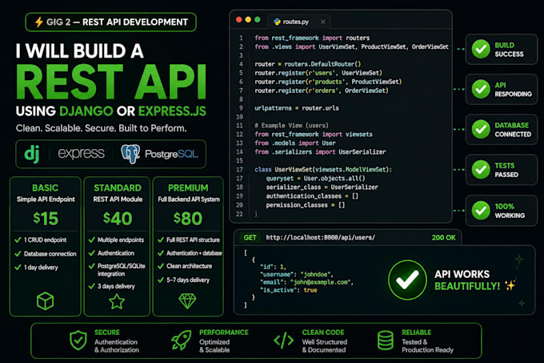Screen dimensions: 544x363
Task: Click the Django dj logo
Action: coord(32,154)
